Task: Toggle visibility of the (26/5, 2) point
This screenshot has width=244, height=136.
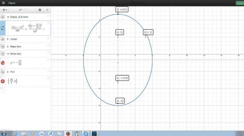Action: click(x=3, y=81)
